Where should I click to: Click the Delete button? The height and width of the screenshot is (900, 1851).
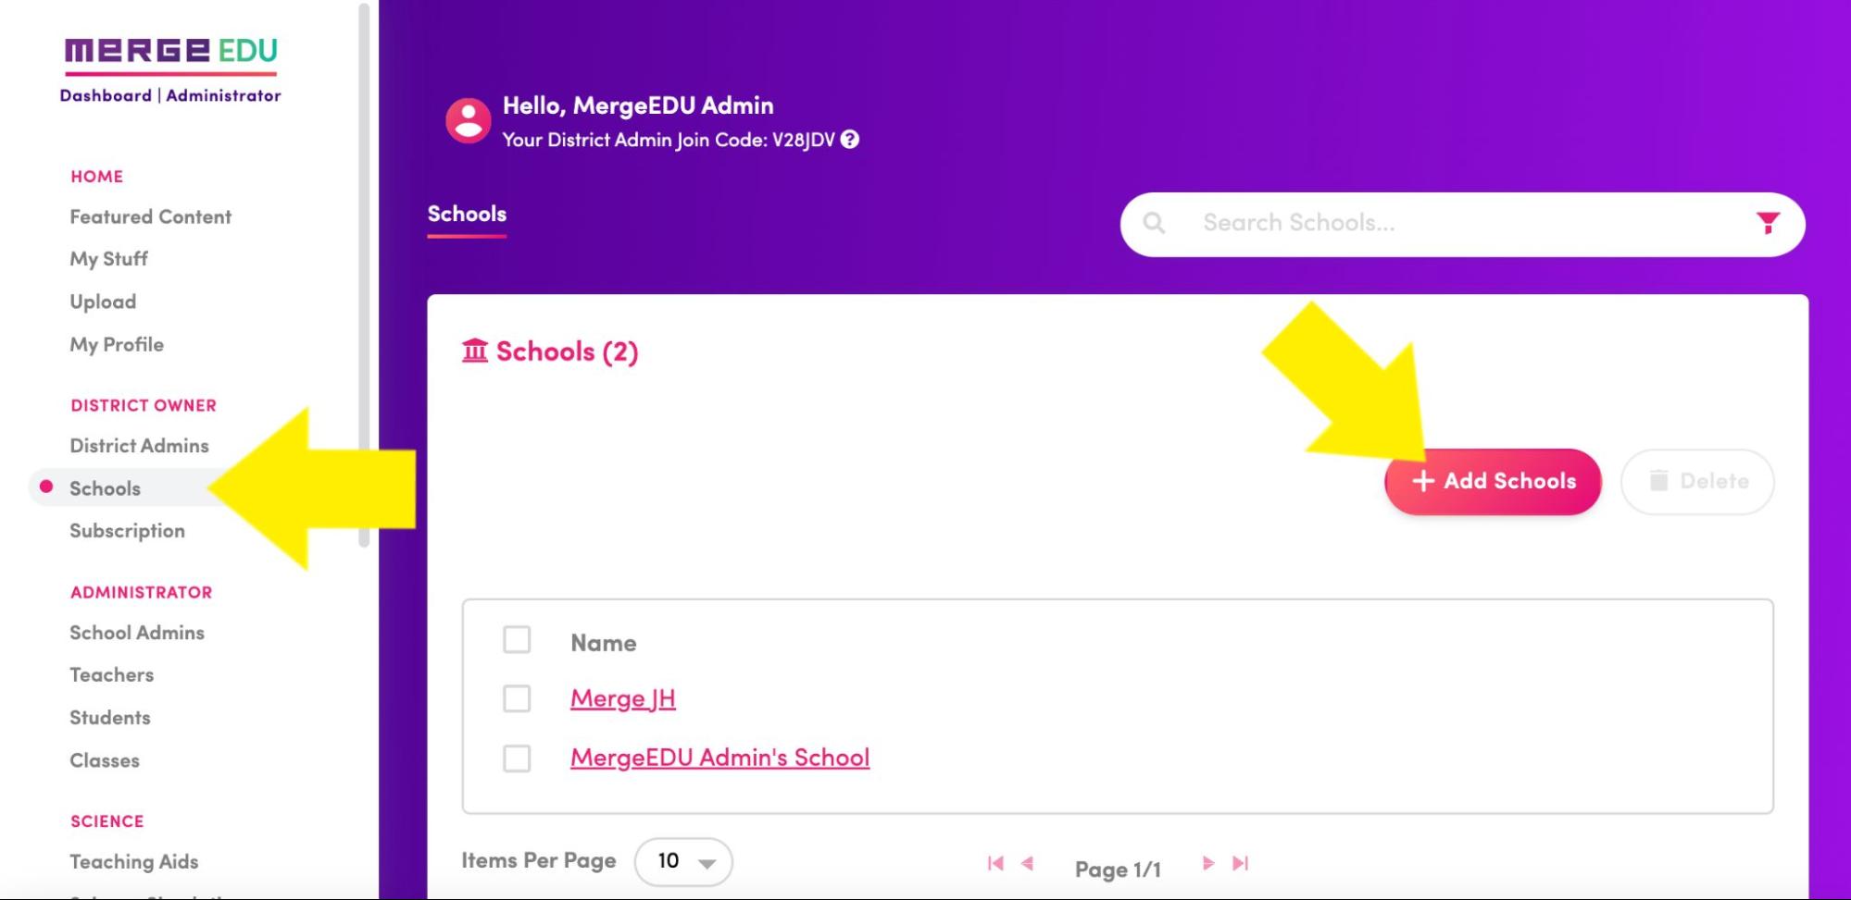[x=1697, y=481]
